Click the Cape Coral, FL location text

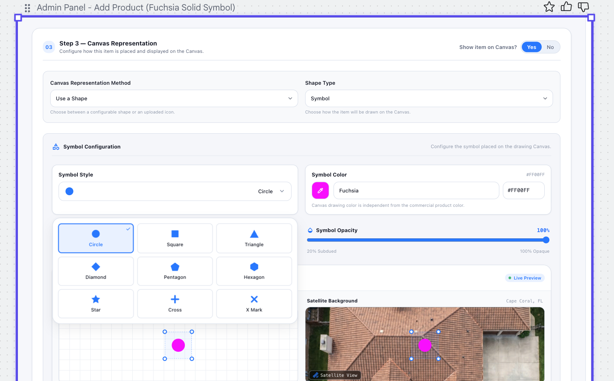coord(525,301)
